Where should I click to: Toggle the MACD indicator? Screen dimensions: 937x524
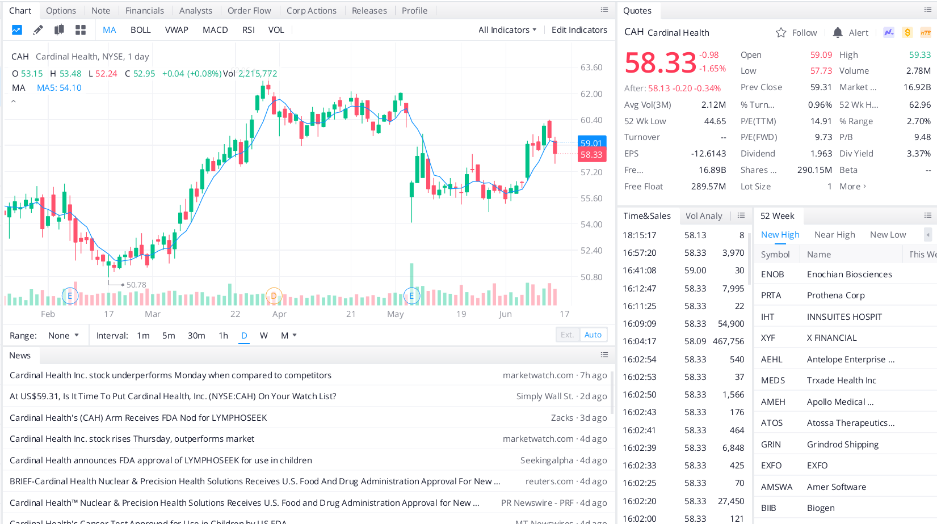[x=215, y=30]
